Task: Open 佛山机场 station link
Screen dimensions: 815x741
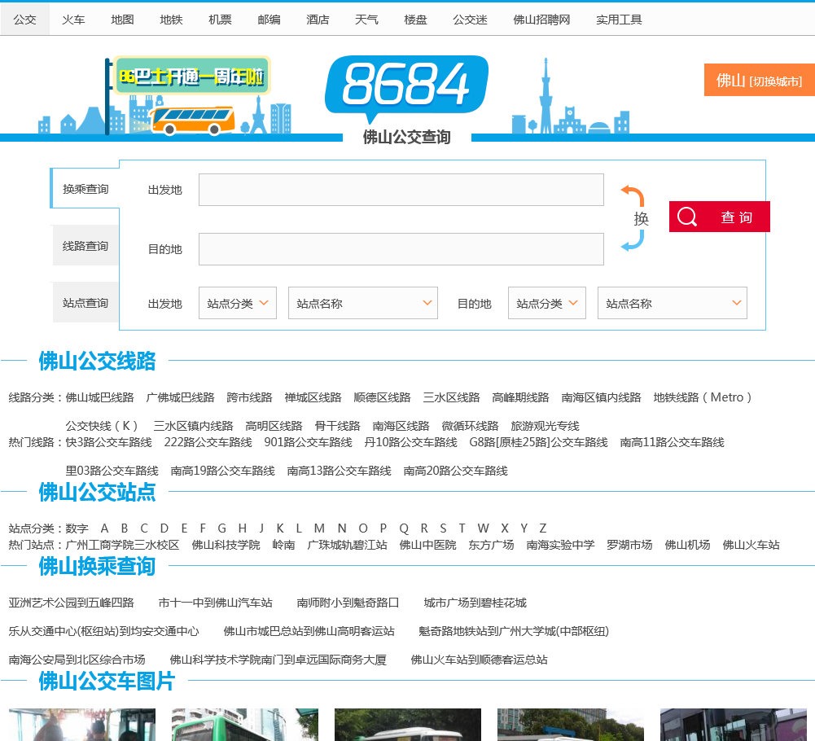Action: [687, 545]
